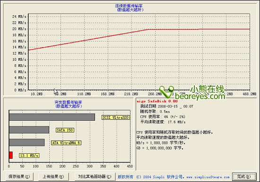Click the 150 label on burst chart axis
Screen dimensions: 260x182
(49, 166)
